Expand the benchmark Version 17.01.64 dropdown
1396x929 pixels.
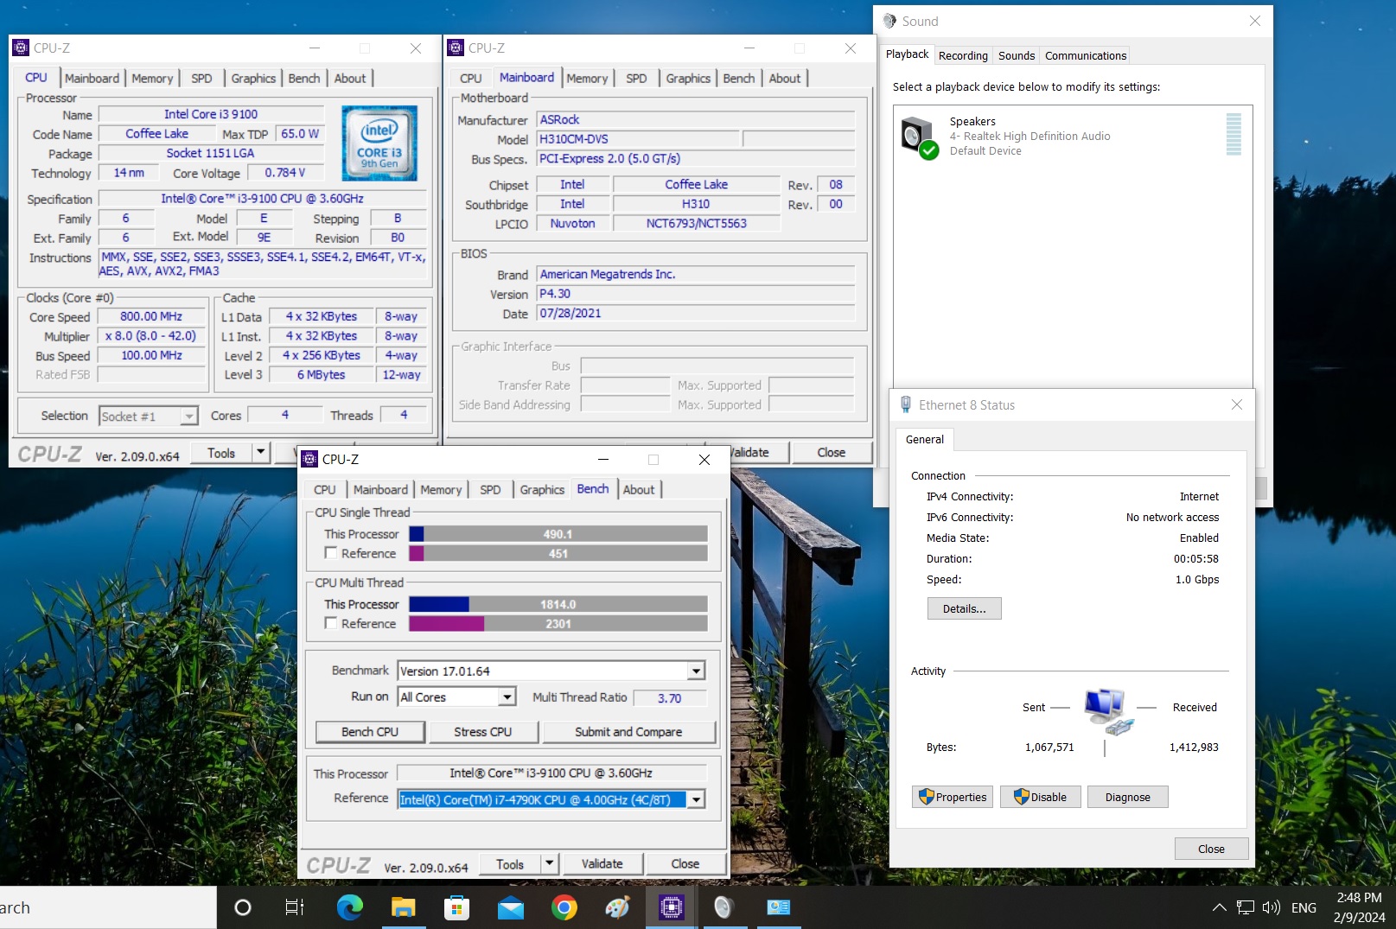[696, 671]
